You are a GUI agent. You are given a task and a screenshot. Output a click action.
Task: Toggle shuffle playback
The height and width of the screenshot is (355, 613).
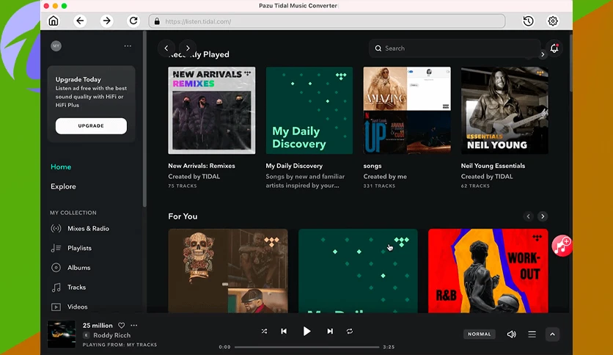[x=264, y=331]
